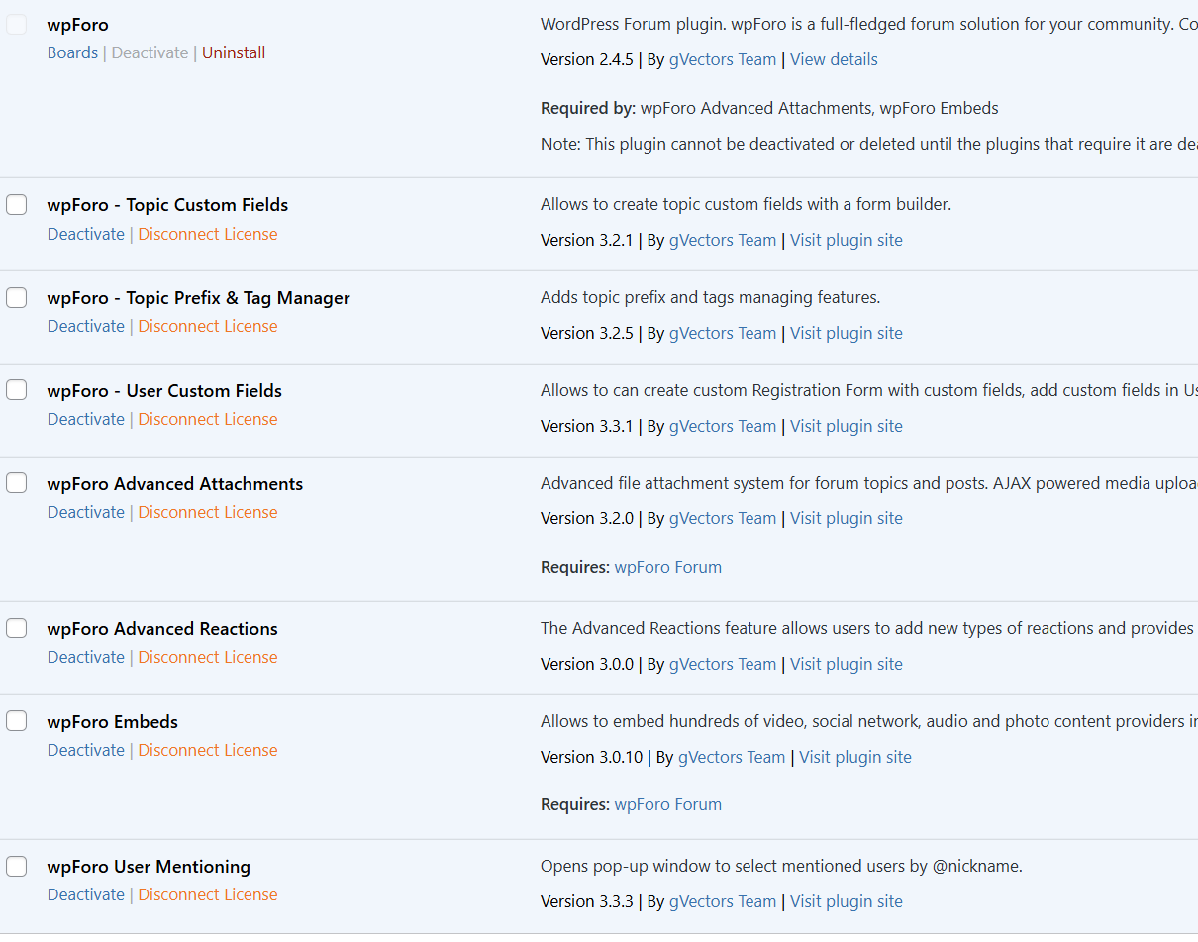Disconnect License for wpForo Embeds
Viewport: 1198px width, 942px height.
point(208,750)
